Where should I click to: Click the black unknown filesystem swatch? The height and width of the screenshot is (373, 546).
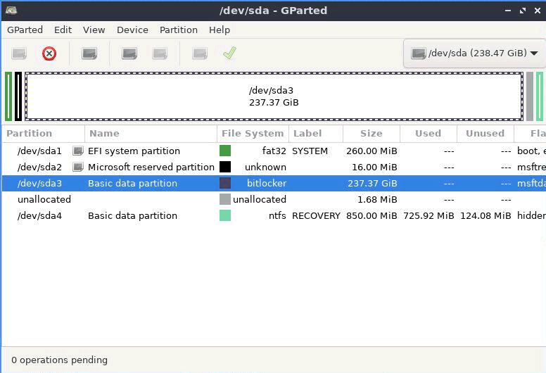[x=225, y=167]
